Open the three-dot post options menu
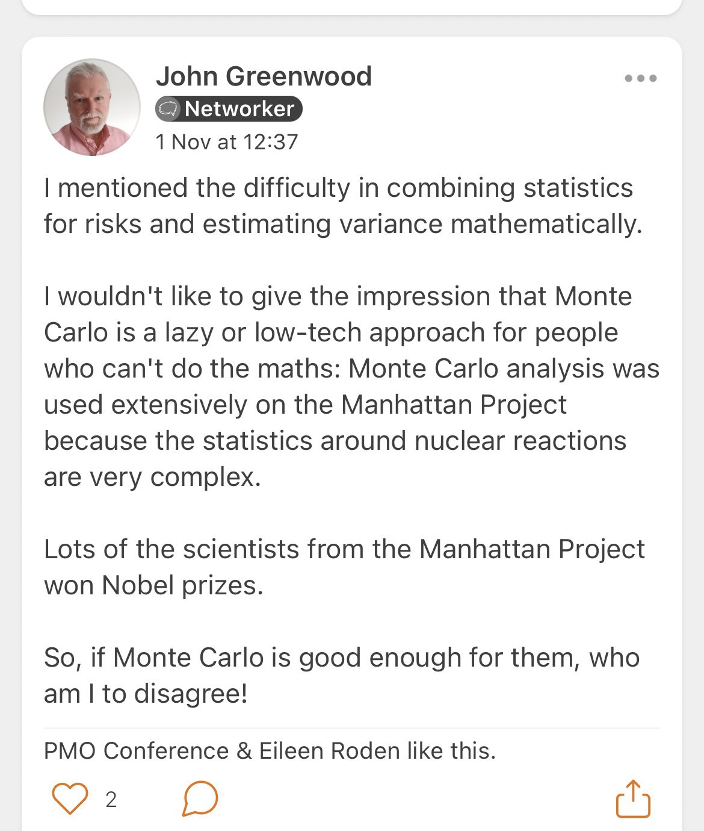The height and width of the screenshot is (831, 704). 640,78
